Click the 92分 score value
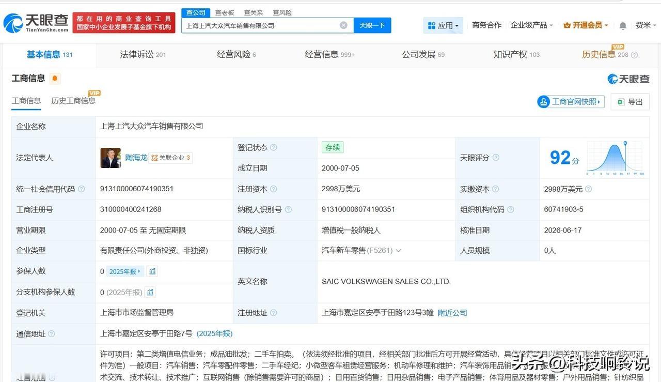 [x=564, y=158]
